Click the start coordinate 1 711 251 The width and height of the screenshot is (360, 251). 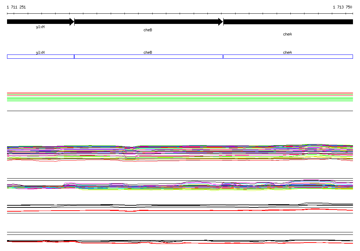[x=16, y=7]
